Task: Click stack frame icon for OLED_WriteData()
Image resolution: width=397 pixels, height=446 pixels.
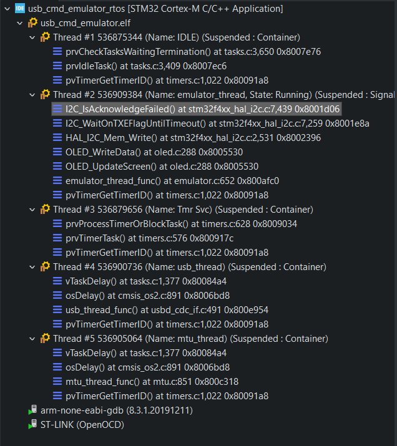Action: (x=57, y=152)
